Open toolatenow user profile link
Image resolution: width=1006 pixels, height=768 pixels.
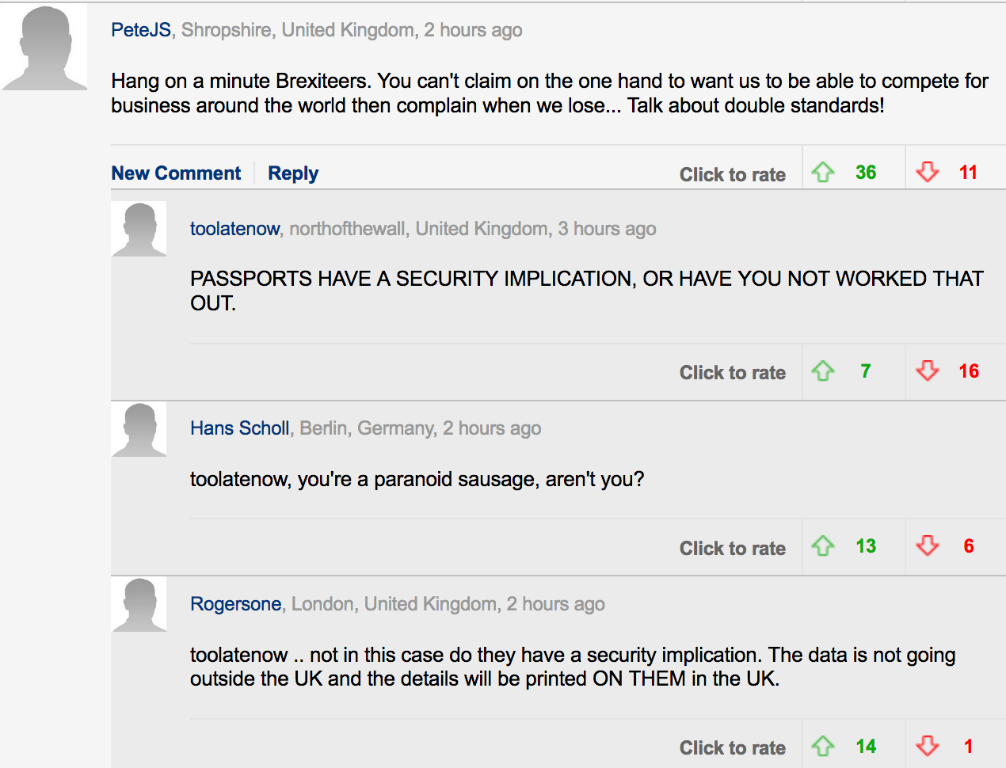(x=234, y=229)
